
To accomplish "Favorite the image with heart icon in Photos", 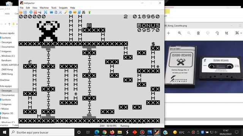I will 208,33.
